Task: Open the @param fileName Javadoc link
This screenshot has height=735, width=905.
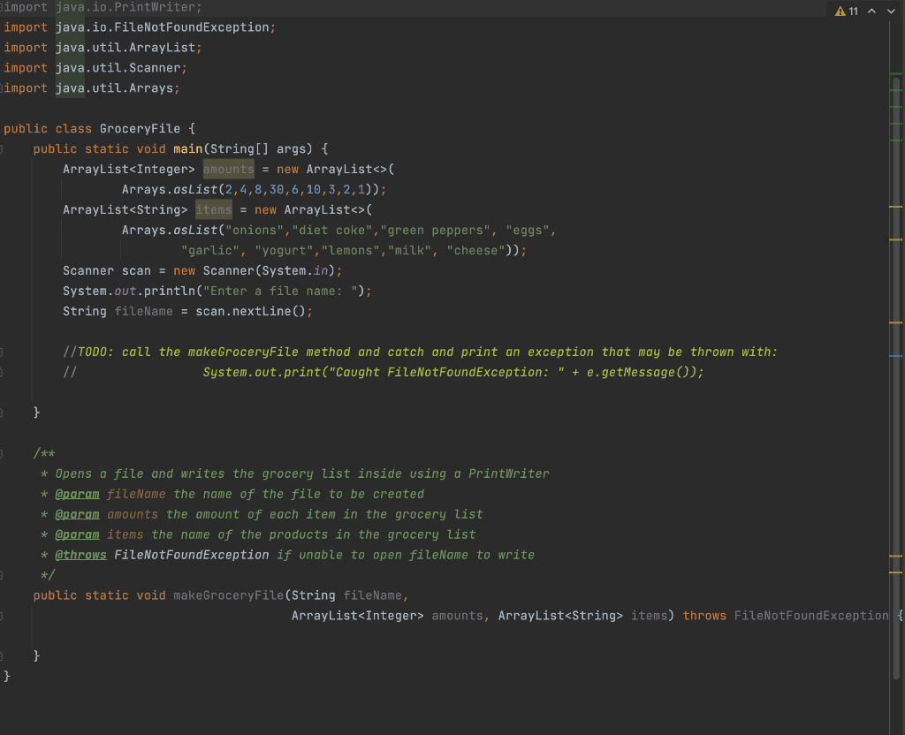Action: click(x=78, y=494)
